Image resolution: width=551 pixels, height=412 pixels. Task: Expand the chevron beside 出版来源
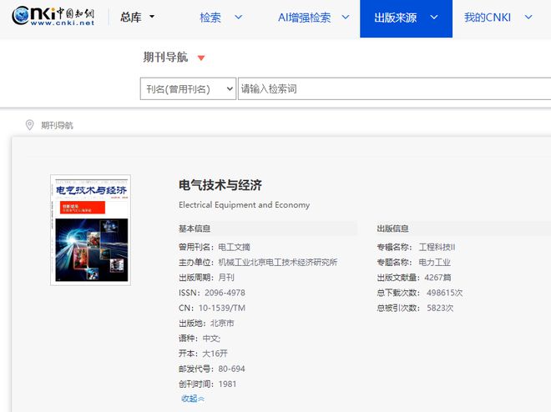pos(434,17)
